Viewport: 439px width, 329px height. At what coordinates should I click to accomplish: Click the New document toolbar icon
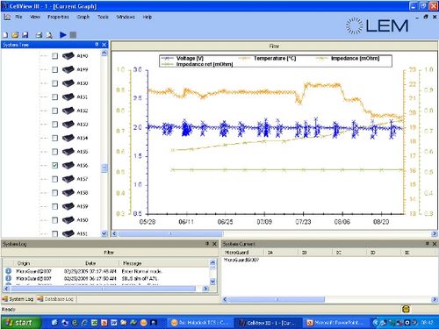5,35
